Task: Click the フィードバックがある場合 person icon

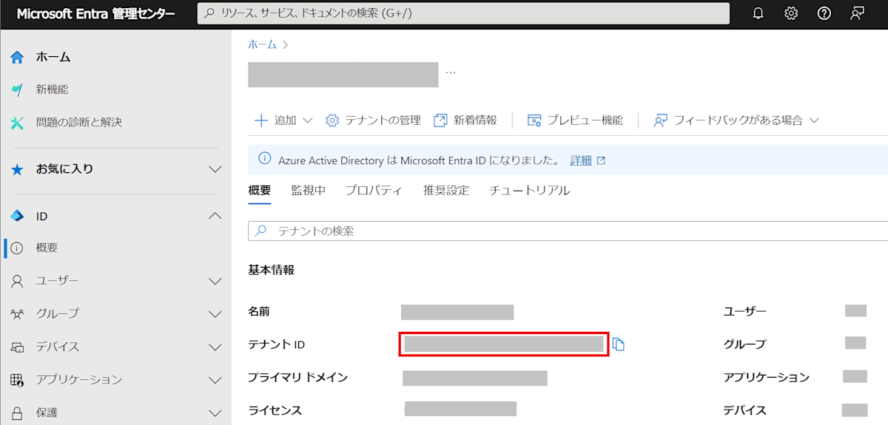Action: [x=660, y=120]
